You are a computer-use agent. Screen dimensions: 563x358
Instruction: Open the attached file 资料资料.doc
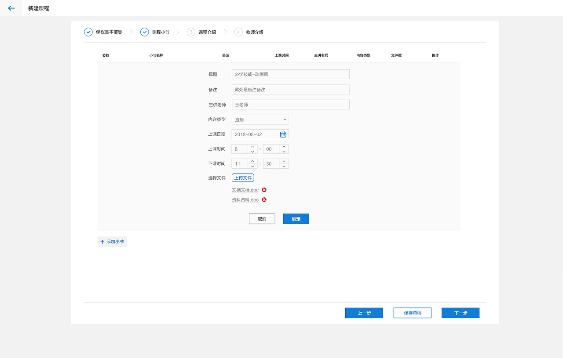pyautogui.click(x=245, y=200)
